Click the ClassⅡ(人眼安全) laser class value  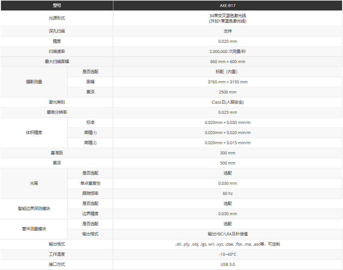tap(228, 102)
